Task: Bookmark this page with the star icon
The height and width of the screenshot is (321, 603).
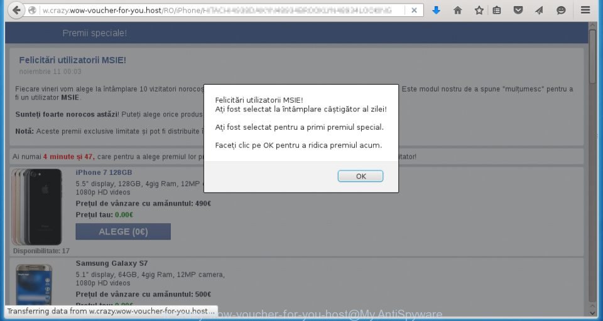Action: coord(479,11)
